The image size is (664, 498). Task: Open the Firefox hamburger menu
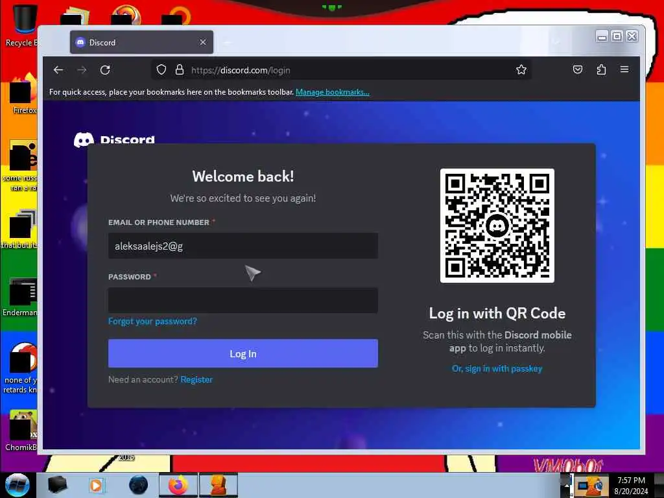(x=624, y=69)
